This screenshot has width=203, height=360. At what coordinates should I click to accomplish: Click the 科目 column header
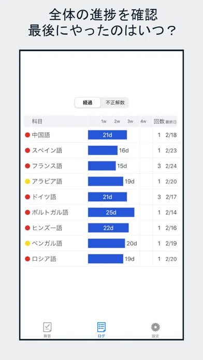click(37, 122)
